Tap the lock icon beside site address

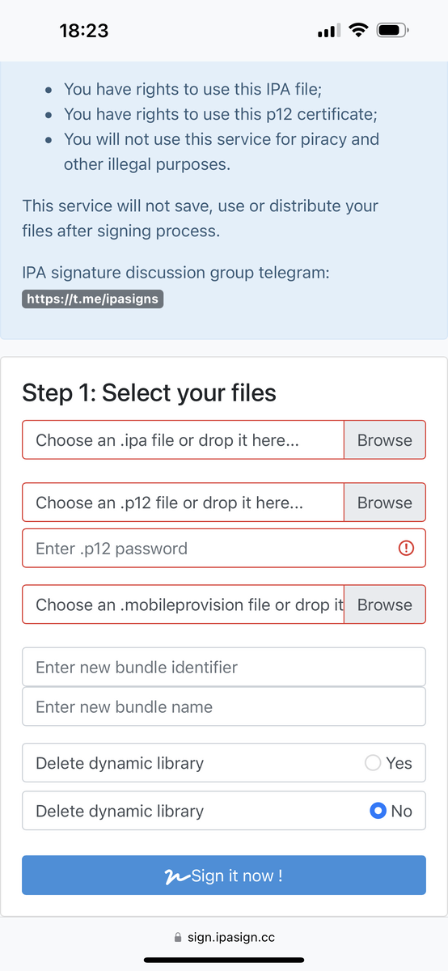pos(178,938)
